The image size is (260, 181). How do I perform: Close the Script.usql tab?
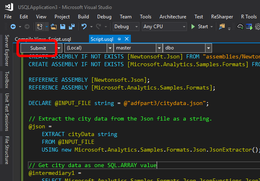point(127,39)
